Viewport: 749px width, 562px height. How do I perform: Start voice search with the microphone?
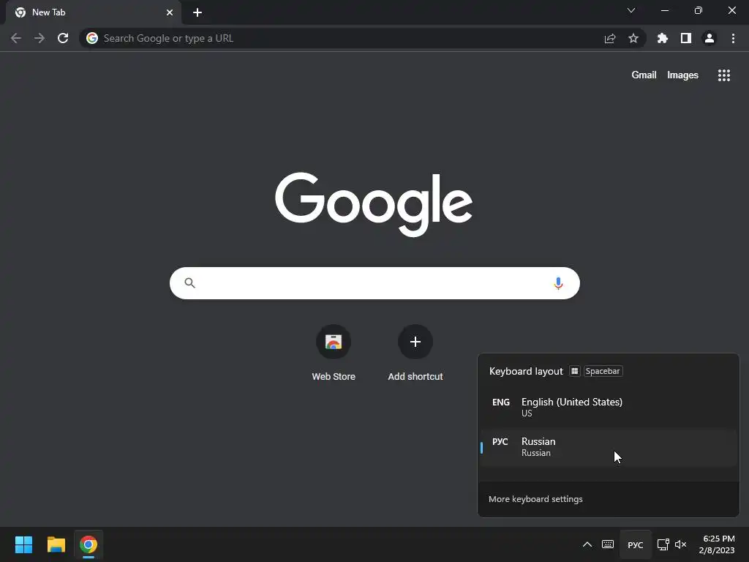click(x=558, y=283)
